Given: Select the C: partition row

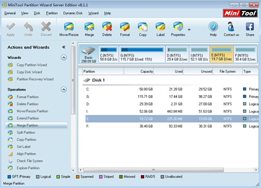Looking at the screenshot, I should [172, 90].
